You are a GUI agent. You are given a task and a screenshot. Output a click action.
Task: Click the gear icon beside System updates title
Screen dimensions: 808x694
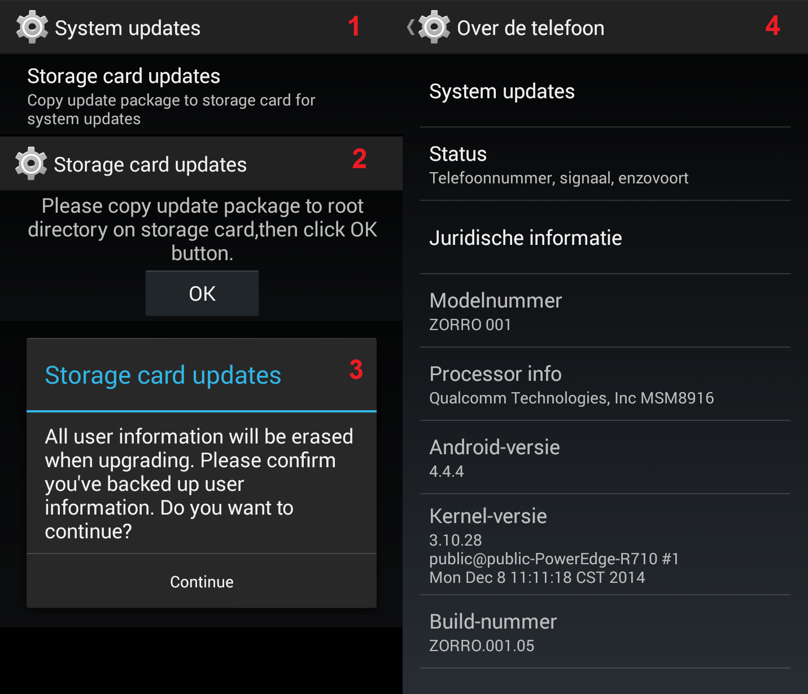coord(32,27)
